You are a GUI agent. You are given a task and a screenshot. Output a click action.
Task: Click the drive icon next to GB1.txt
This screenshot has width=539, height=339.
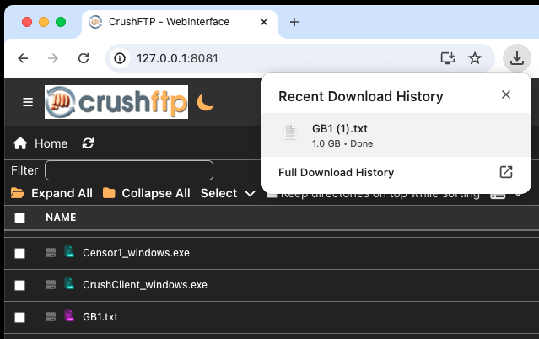(51, 316)
